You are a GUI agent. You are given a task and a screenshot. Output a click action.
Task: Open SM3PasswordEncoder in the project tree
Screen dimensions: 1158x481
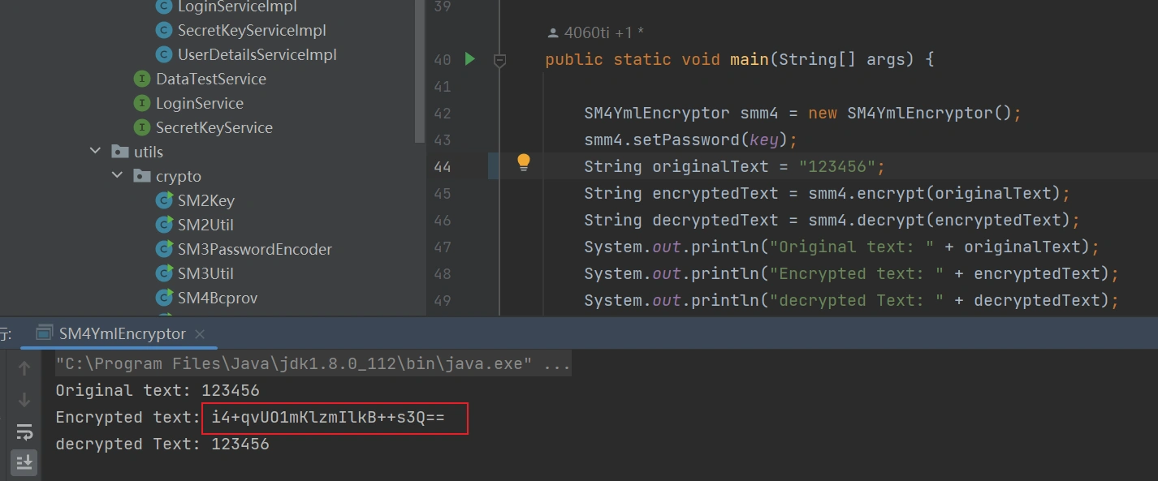(254, 250)
